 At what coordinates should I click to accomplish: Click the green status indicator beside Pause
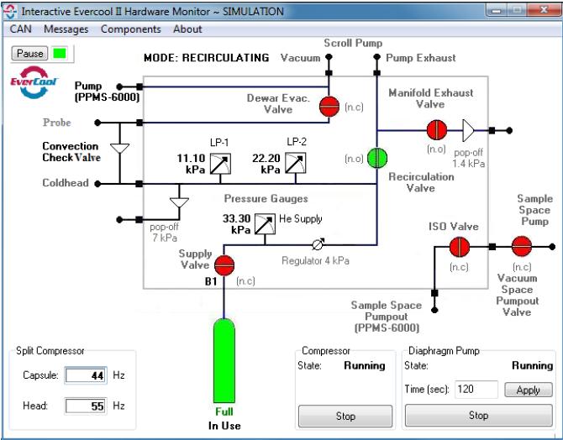(x=60, y=53)
